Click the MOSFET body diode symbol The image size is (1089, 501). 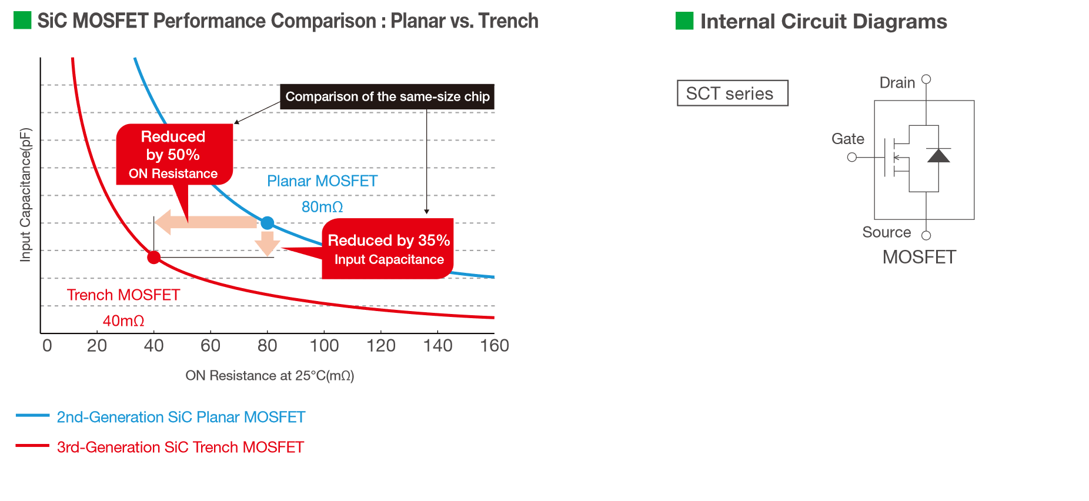[938, 155]
